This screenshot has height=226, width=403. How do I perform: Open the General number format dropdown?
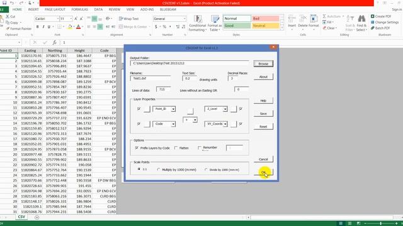(x=184, y=19)
